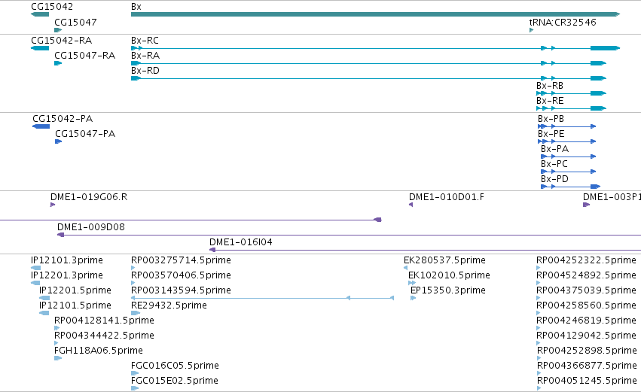Click the CG15042-PA label
The image size is (641, 392).
[x=63, y=119]
